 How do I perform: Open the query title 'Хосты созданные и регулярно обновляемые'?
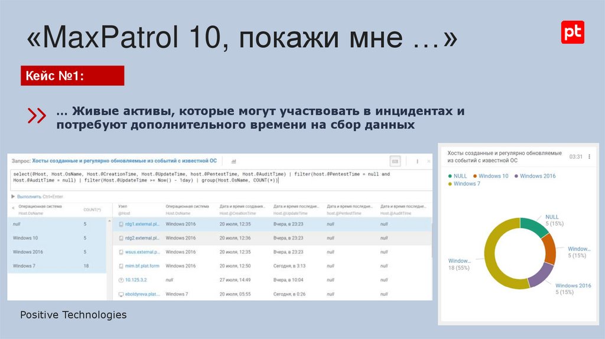pos(124,161)
